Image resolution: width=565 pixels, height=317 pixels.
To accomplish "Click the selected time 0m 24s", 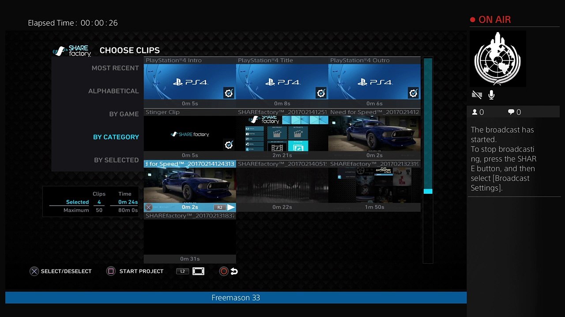I will coord(128,202).
